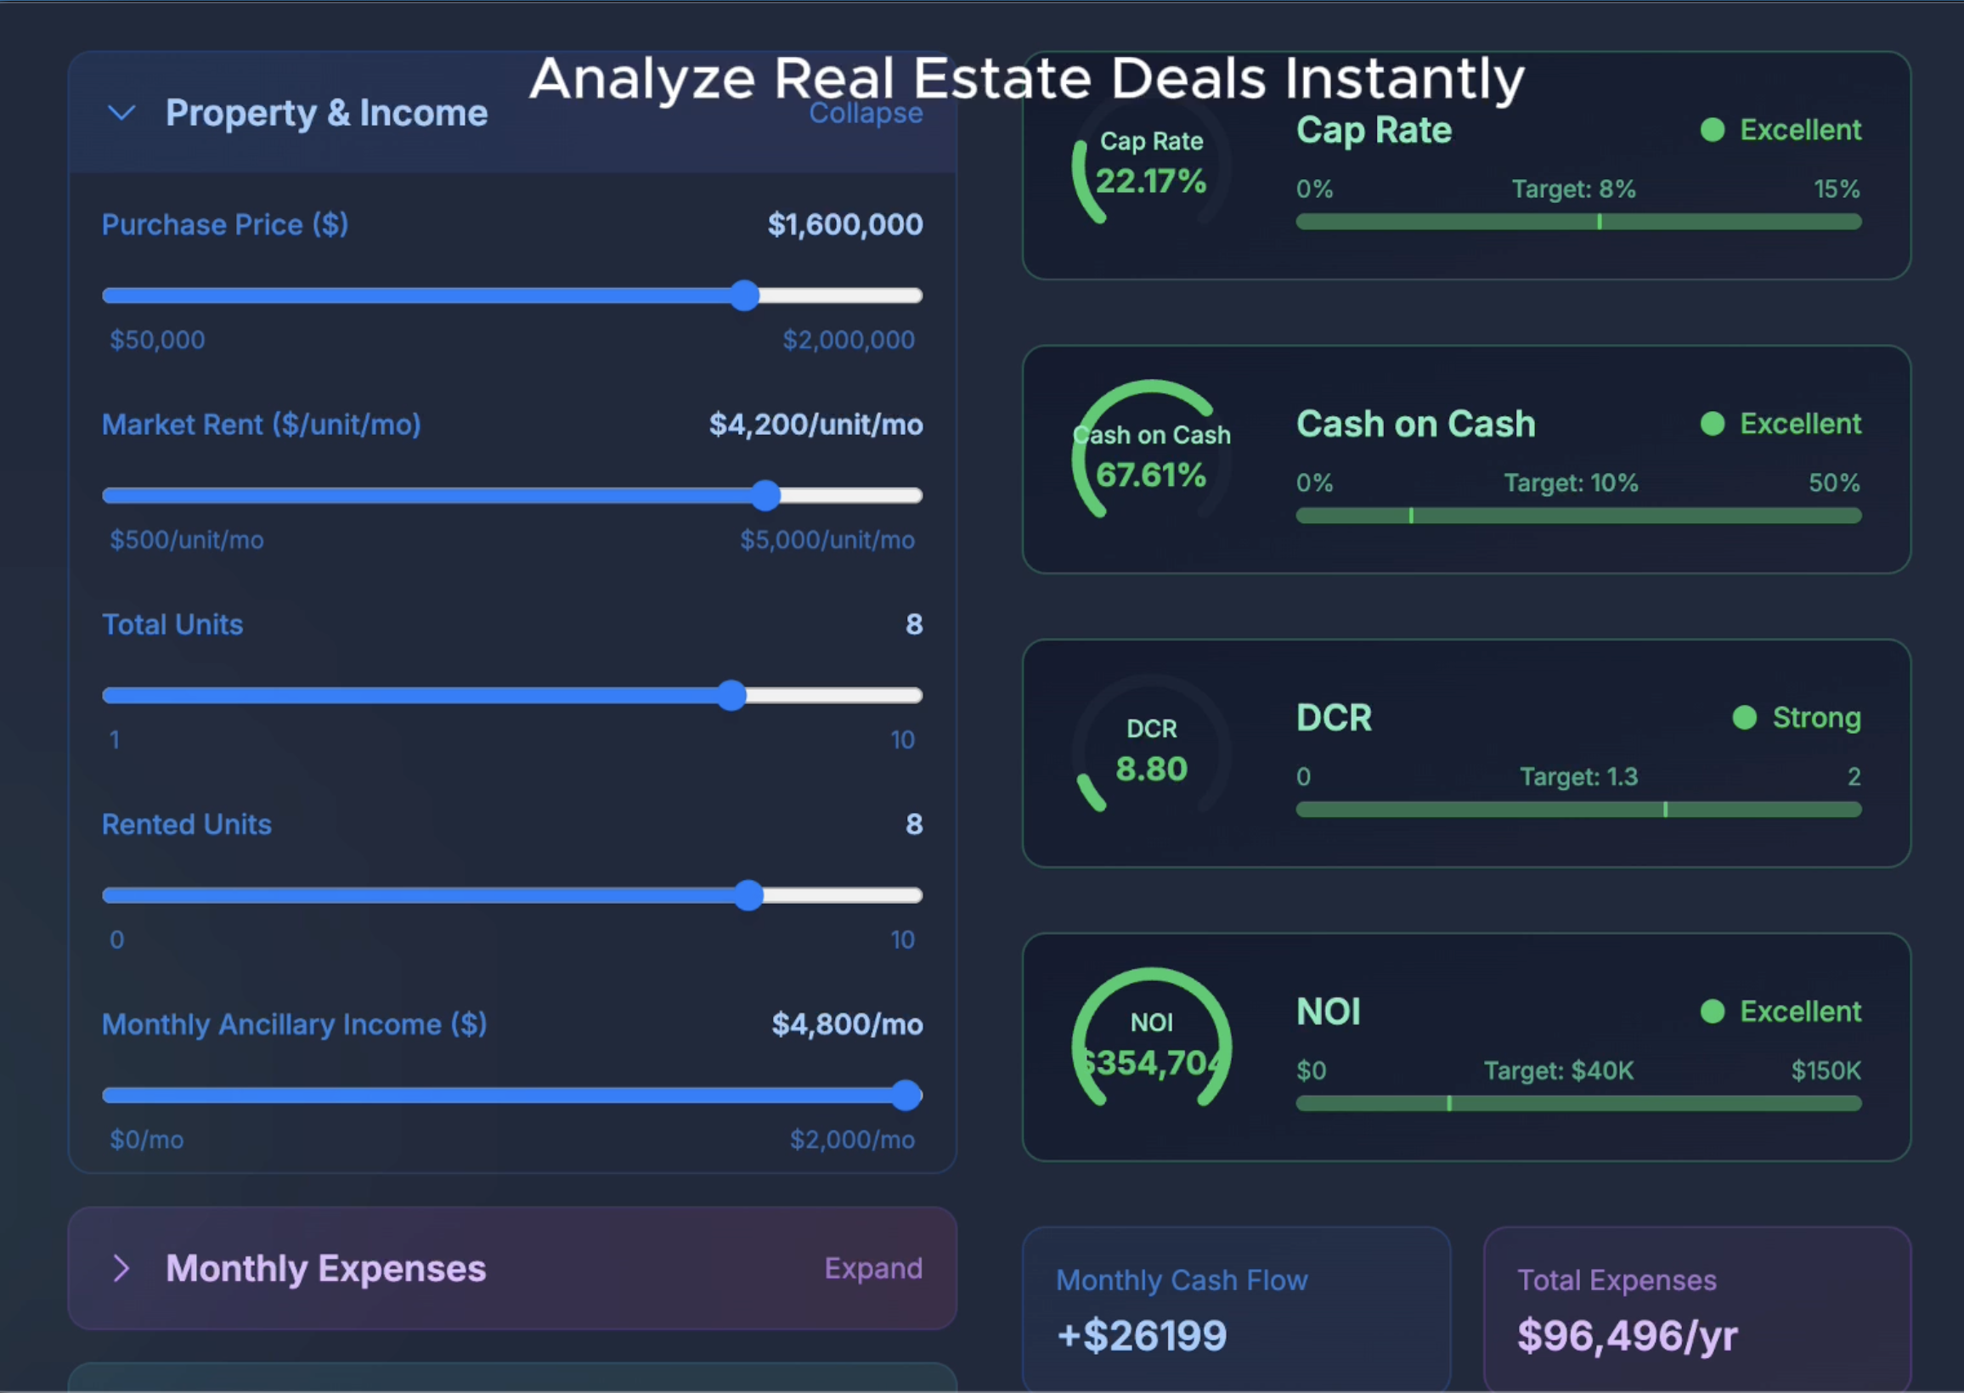
Task: Click the green Strong status dot for DCR
Action: point(1745,717)
